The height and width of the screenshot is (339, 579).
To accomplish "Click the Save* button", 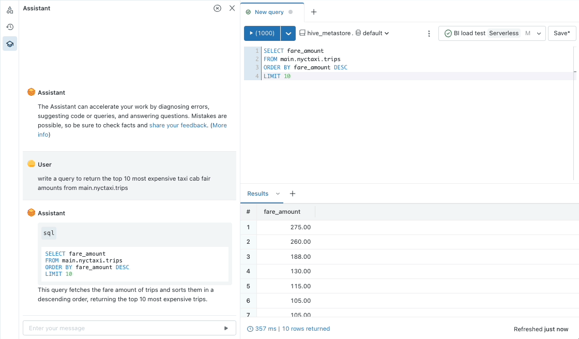I will (x=561, y=33).
